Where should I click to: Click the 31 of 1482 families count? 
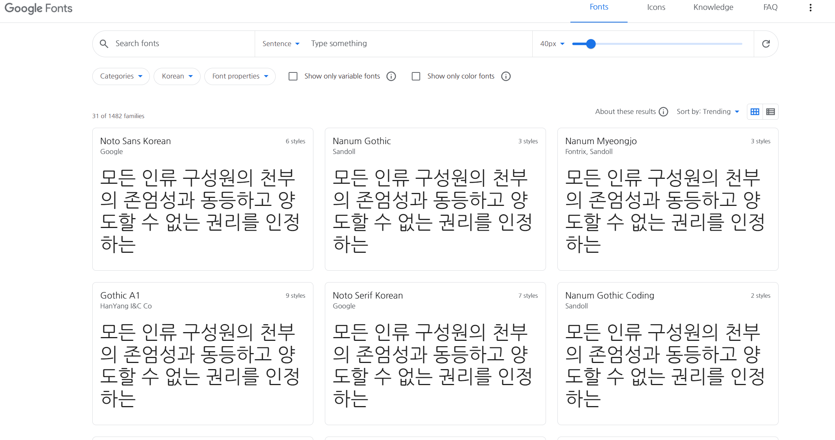118,116
